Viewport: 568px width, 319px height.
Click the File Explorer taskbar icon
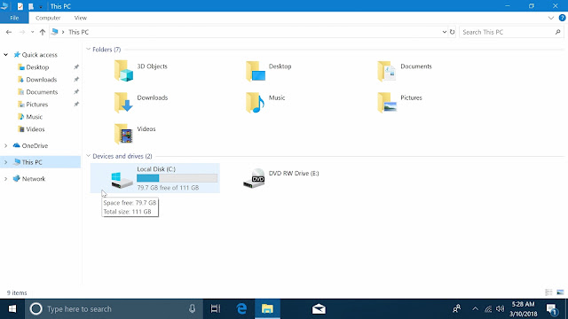267,309
